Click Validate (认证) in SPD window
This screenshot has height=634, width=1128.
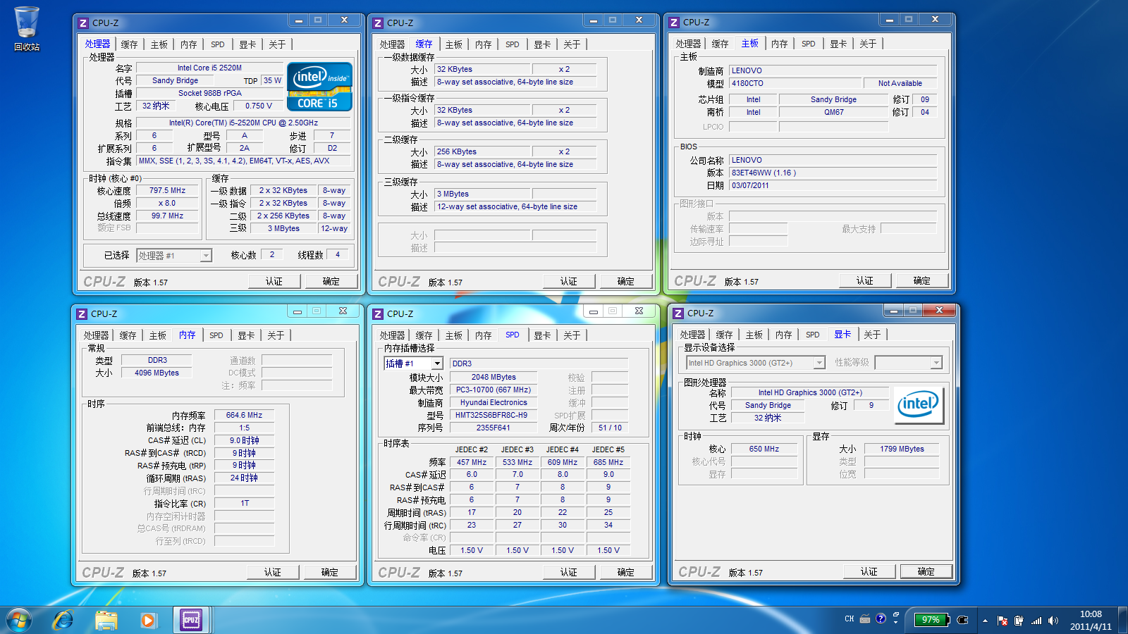[x=569, y=572]
